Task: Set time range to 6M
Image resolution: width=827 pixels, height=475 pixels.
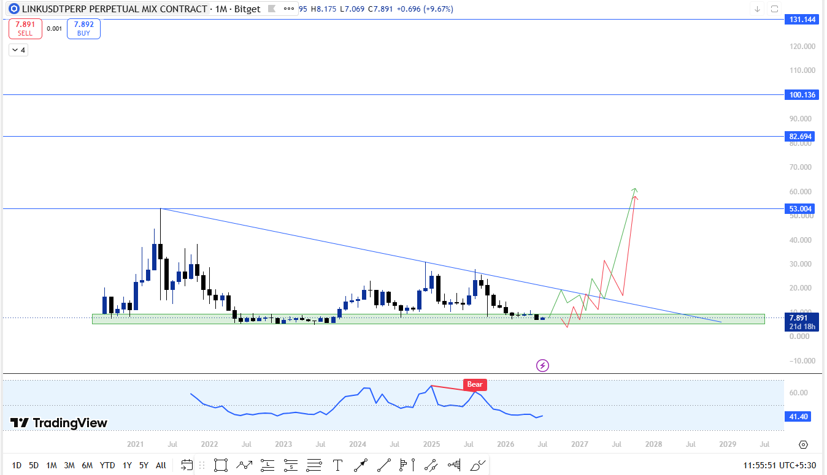Action: [87, 465]
